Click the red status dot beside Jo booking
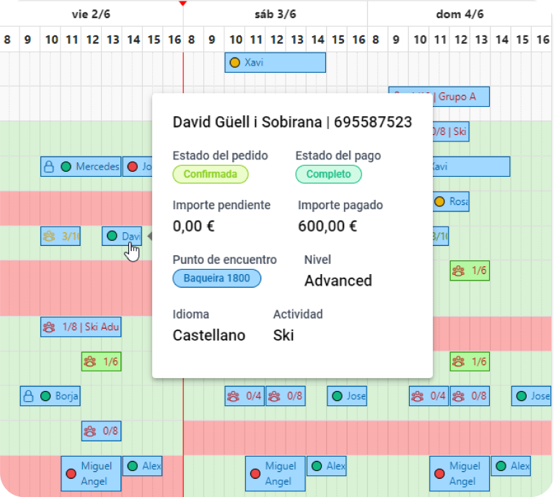 point(133,167)
